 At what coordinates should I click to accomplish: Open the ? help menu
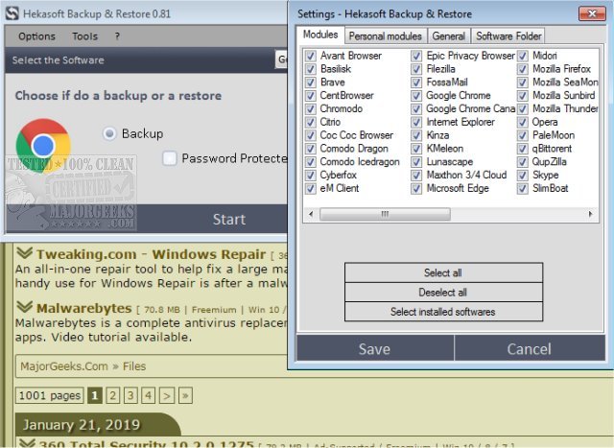(x=117, y=36)
